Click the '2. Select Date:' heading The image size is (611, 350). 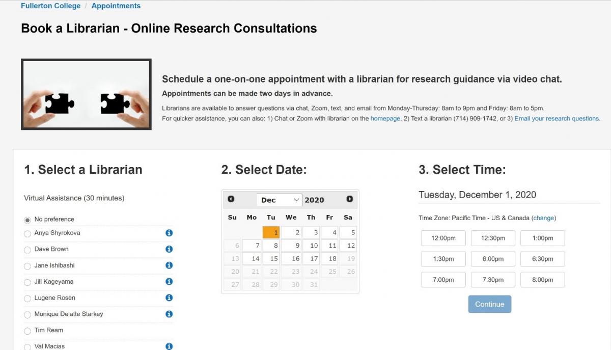click(264, 170)
